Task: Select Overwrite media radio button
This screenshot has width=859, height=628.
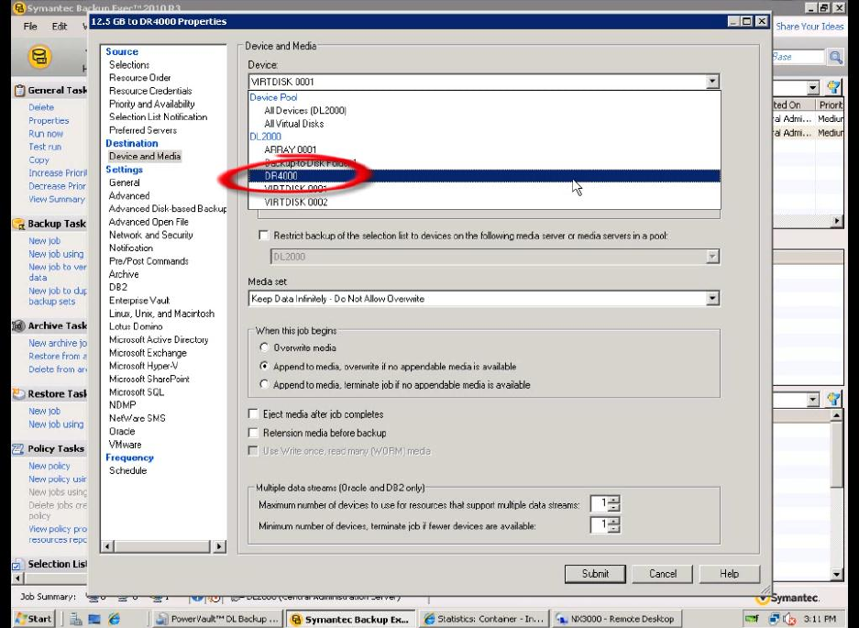Action: 264,347
